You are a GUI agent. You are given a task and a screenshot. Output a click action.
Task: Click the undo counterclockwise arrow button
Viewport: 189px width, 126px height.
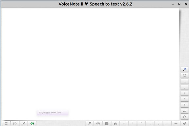184,75
